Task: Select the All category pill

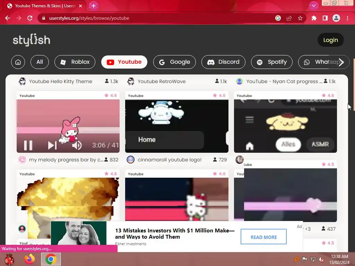Action: coord(40,62)
